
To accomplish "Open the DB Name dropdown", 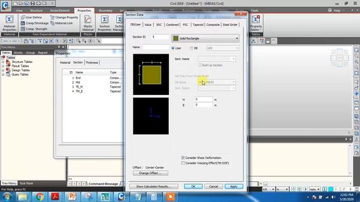I will 217,82.
